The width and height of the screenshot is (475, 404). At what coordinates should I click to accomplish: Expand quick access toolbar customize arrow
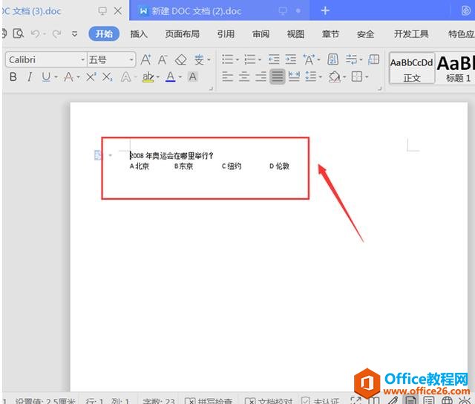(x=74, y=34)
